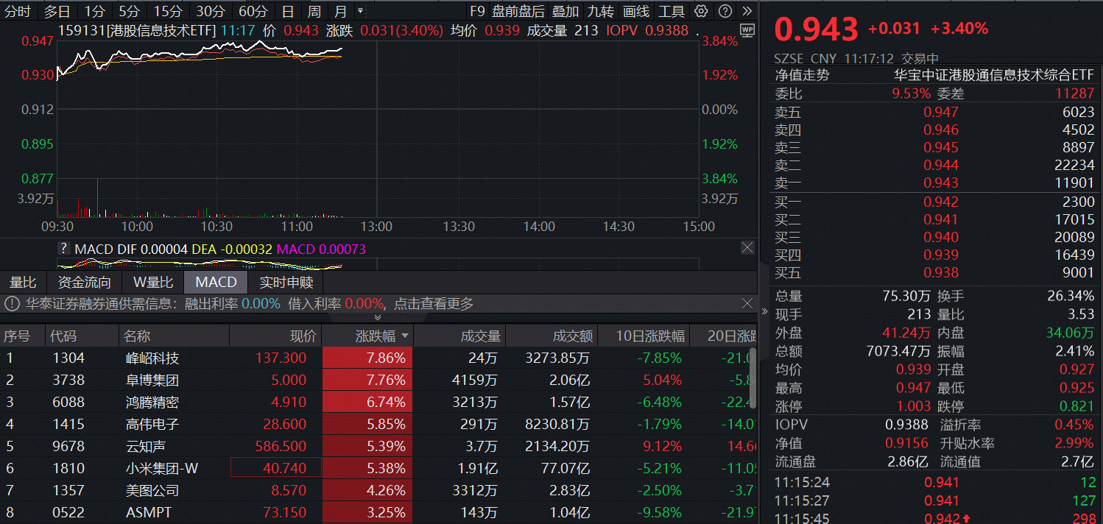1103x524 pixels.
Task: Click 点击查看更多 link in banner
Action: click(x=434, y=304)
